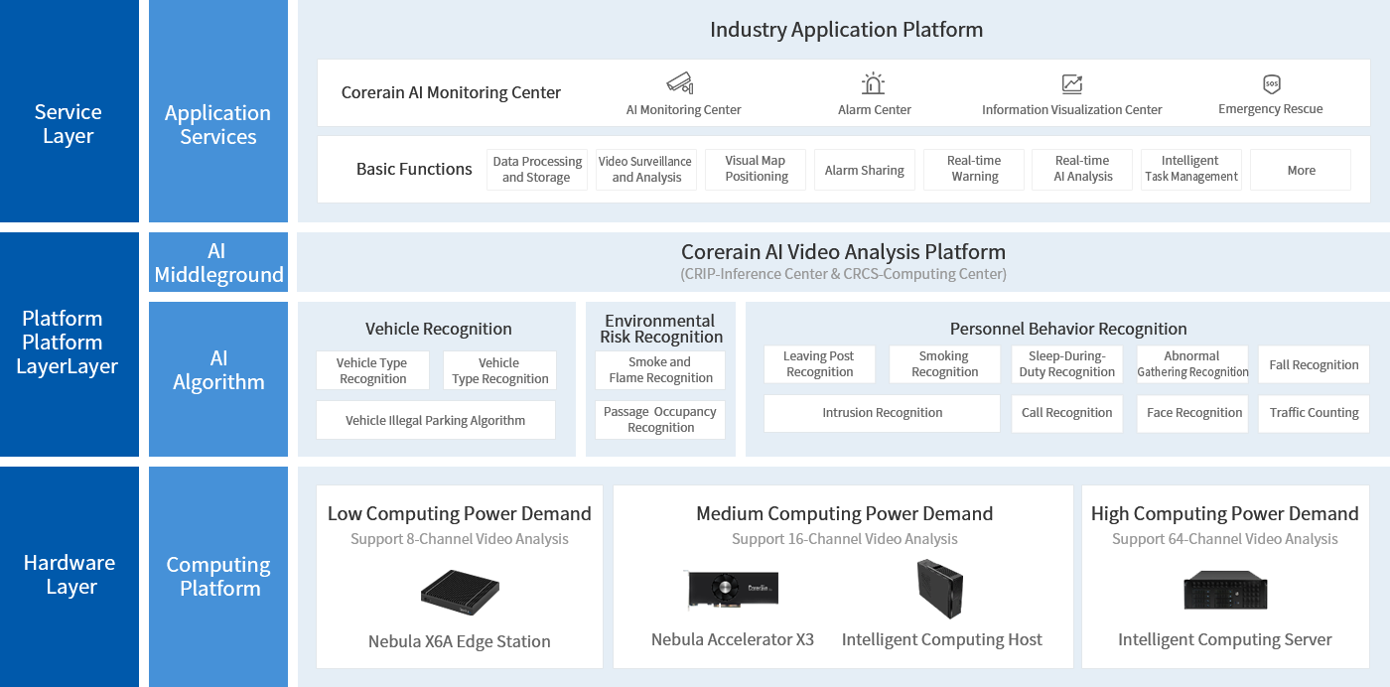Click Video Surveillance and Analysis box

(646, 170)
